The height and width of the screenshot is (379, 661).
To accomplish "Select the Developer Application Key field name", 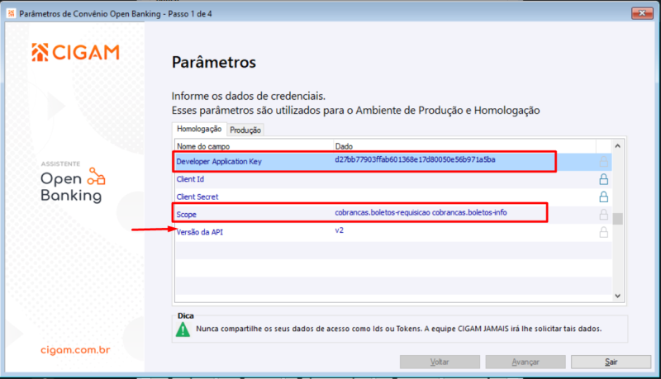I will 219,161.
